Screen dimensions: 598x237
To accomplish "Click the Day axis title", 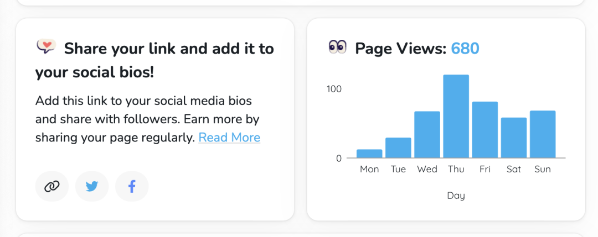I will pyautogui.click(x=456, y=196).
